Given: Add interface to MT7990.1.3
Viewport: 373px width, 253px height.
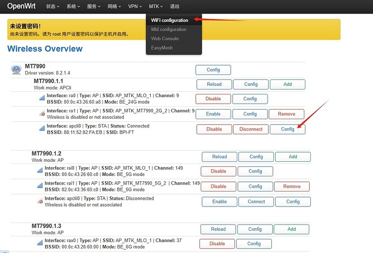Looking at the screenshot, I should (291, 229).
